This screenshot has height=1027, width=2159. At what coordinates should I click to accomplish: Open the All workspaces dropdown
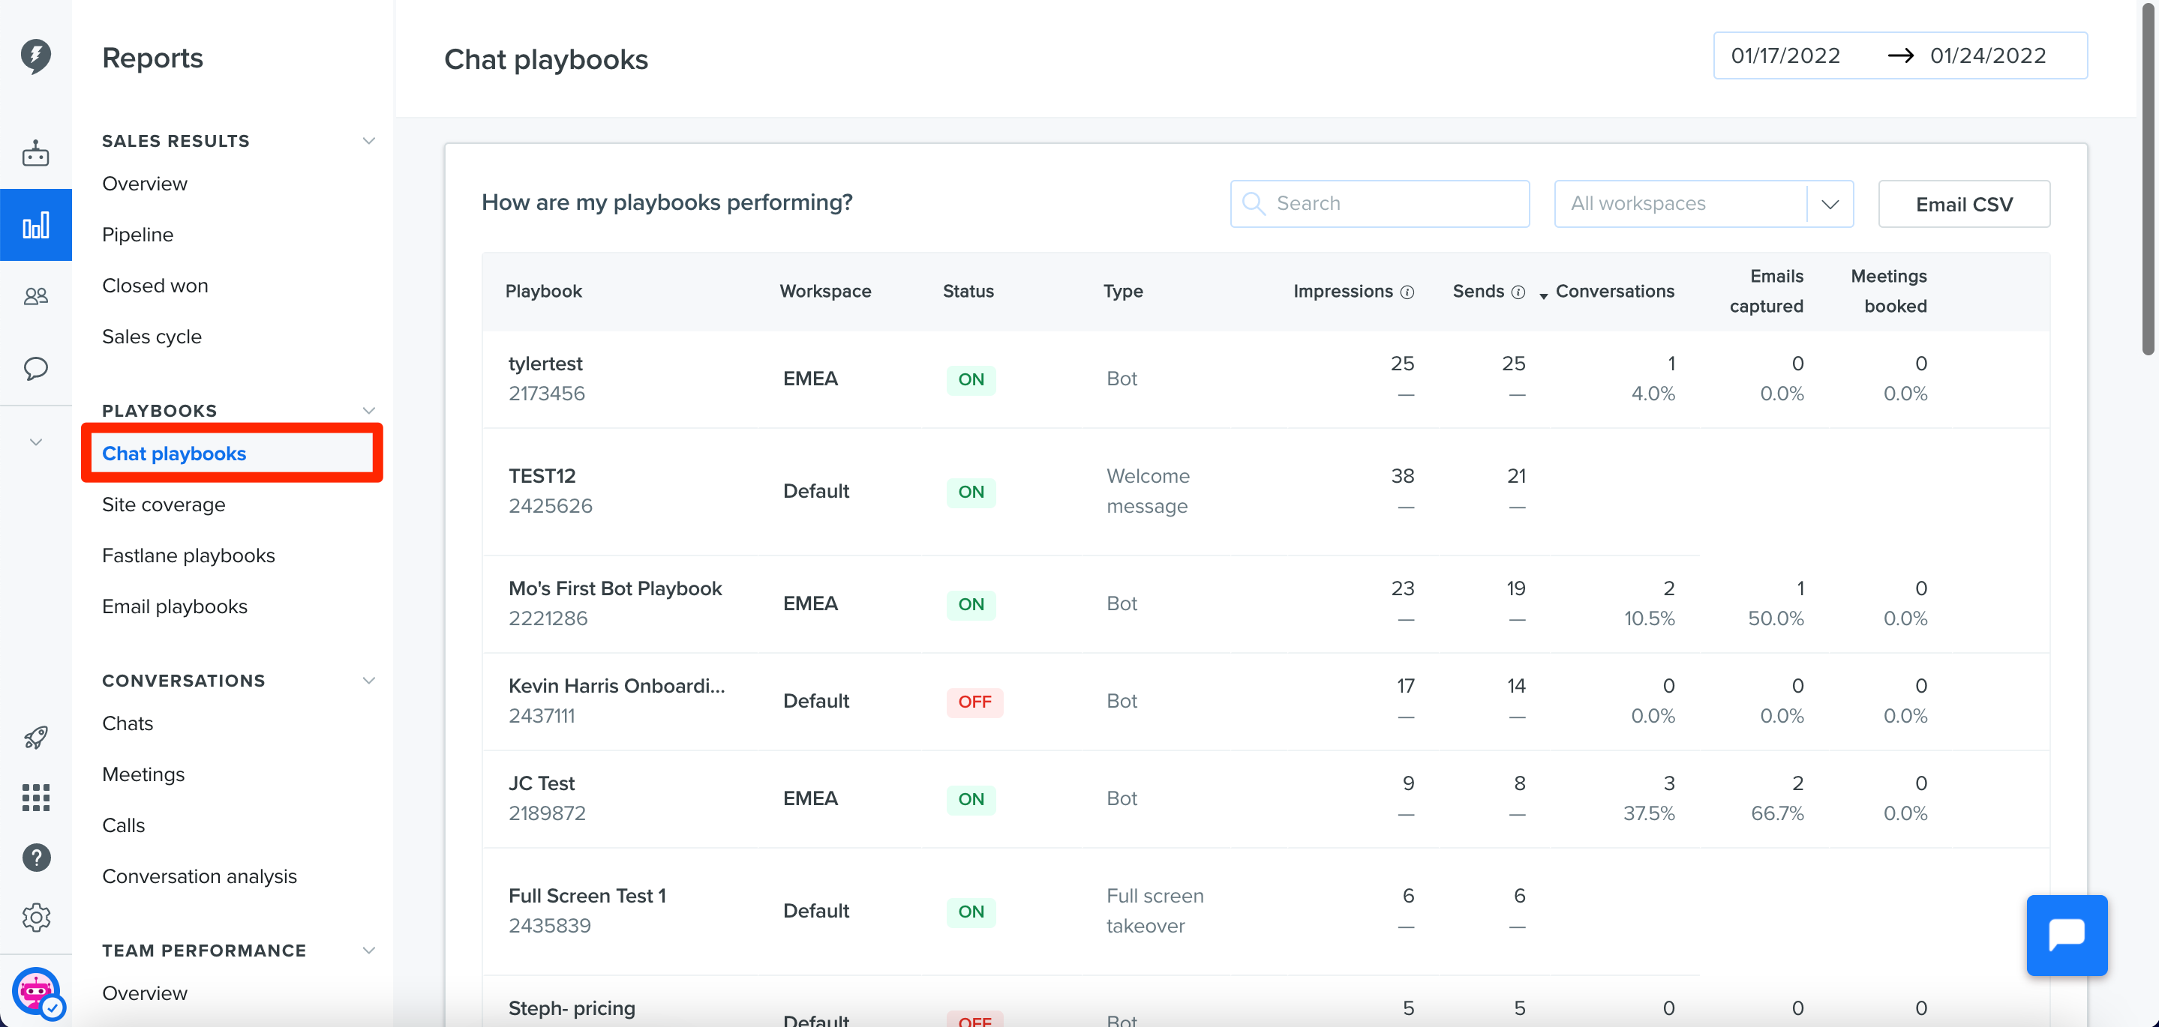coord(1703,204)
